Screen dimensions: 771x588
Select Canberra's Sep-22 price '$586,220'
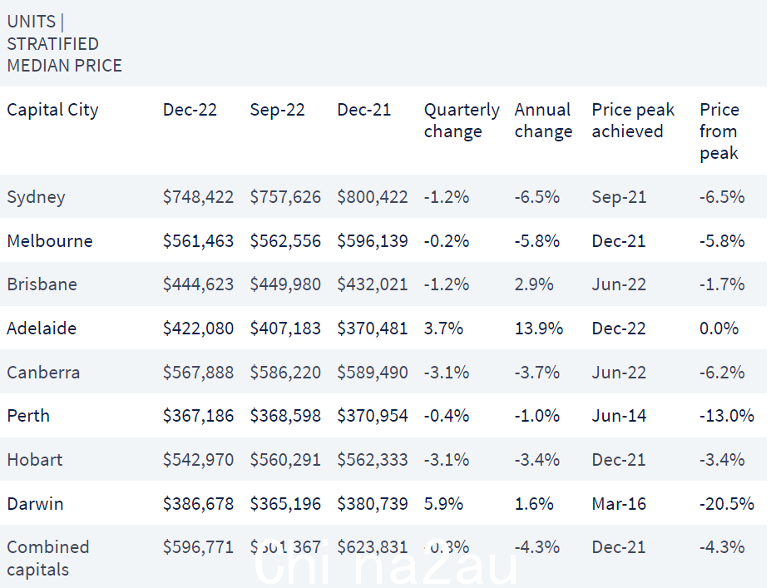(x=285, y=372)
